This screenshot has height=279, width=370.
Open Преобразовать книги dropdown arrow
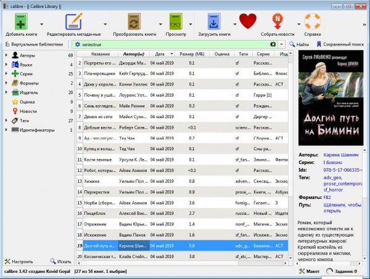pyautogui.click(x=160, y=24)
